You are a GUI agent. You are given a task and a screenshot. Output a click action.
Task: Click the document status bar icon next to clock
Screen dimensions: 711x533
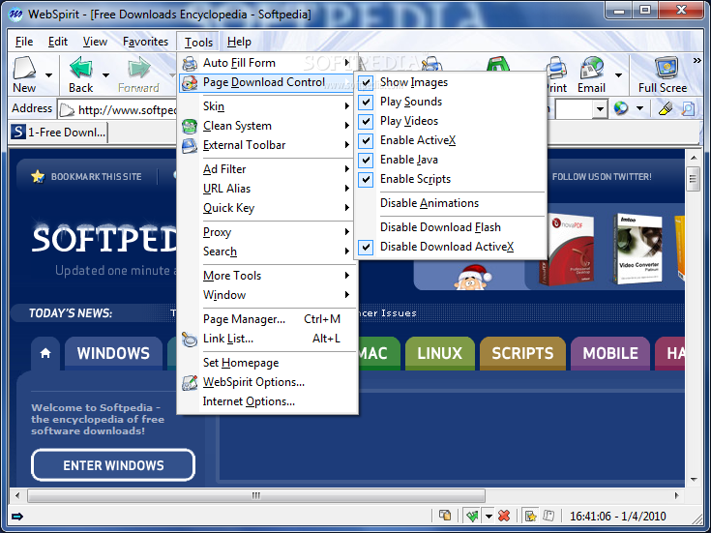pos(548,516)
